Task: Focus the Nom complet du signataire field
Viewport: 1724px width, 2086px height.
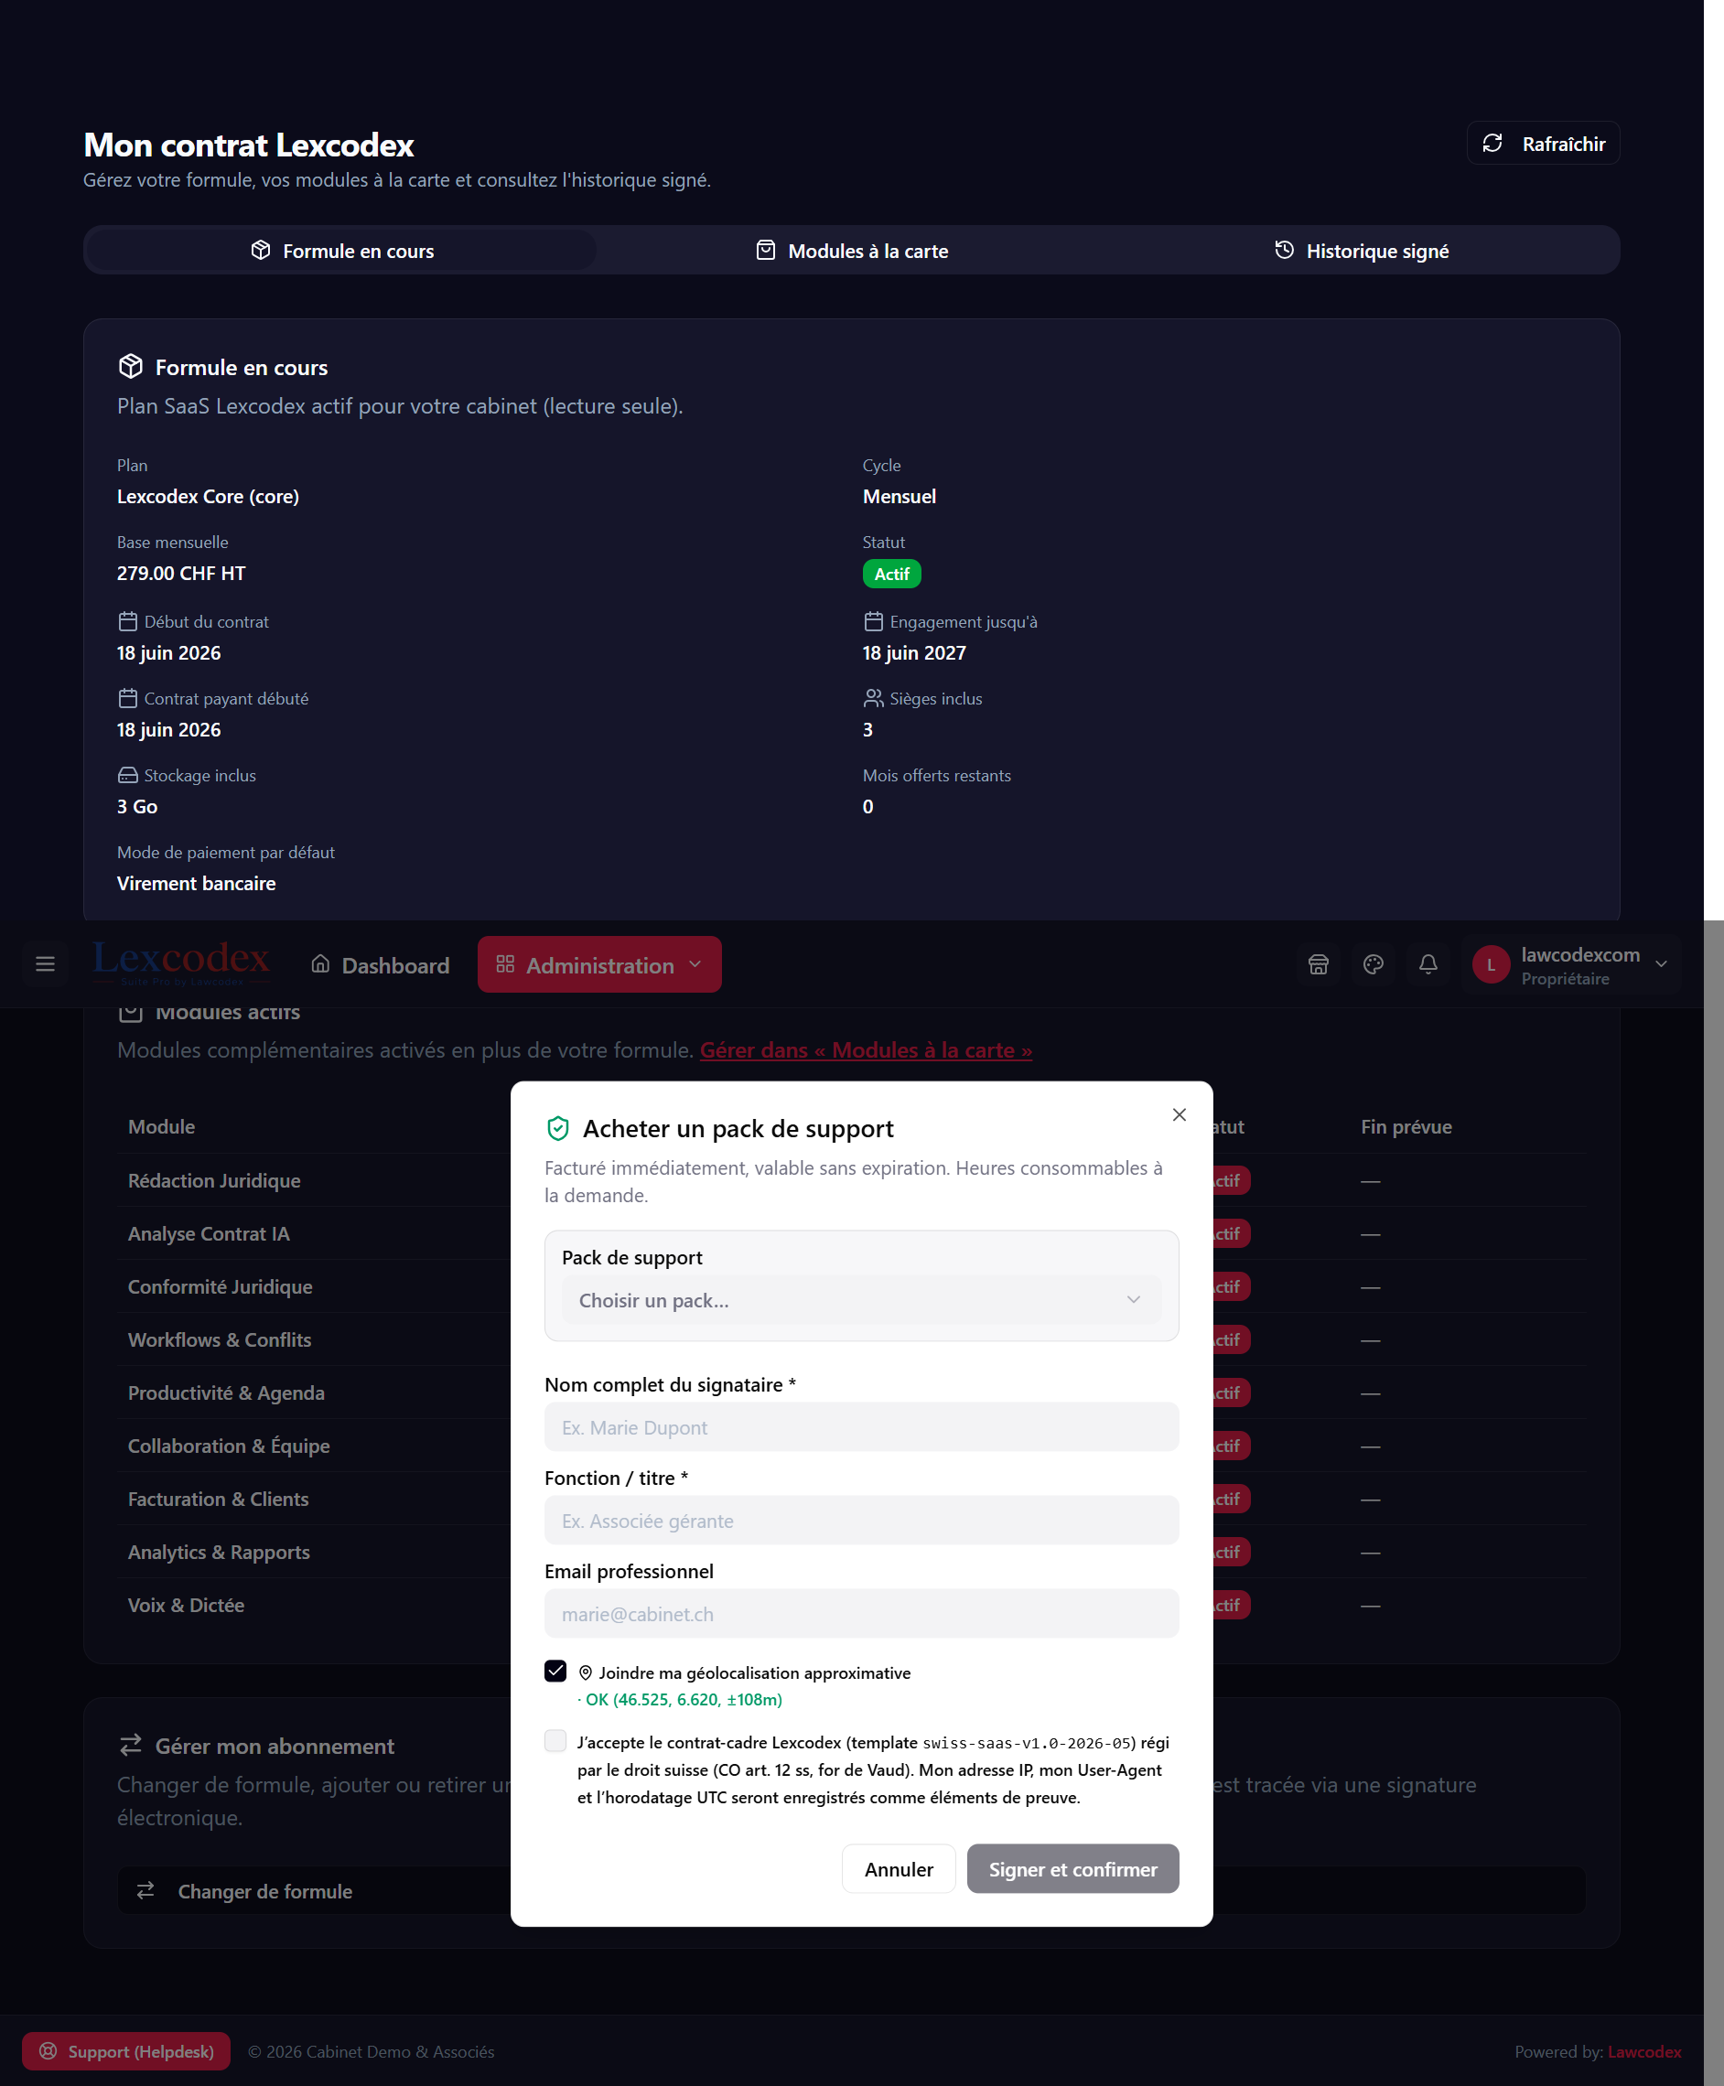Action: pos(861,1426)
